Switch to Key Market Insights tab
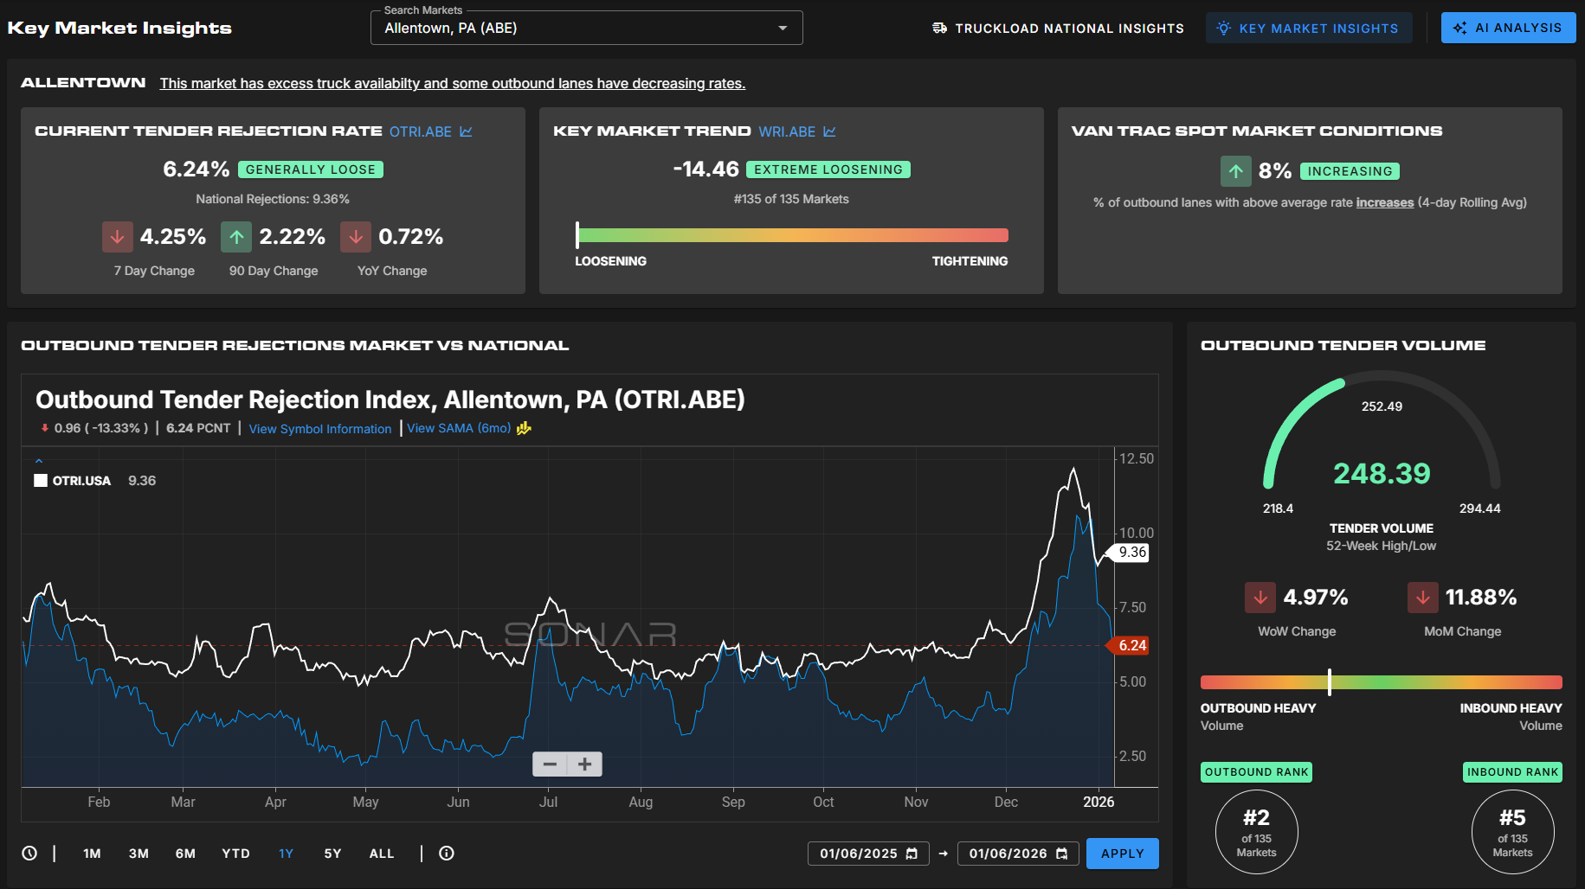Image resolution: width=1585 pixels, height=889 pixels. [x=1308, y=29]
